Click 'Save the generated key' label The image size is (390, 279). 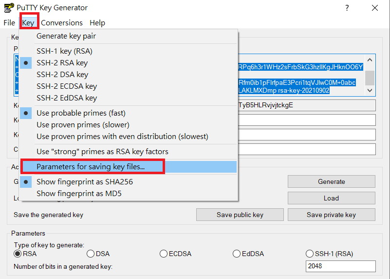pyautogui.click(x=48, y=215)
